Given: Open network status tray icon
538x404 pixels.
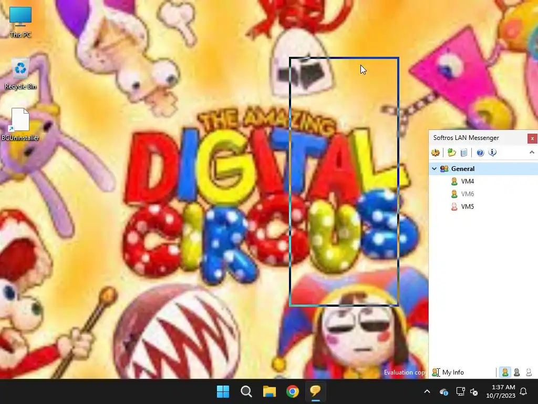Looking at the screenshot, I should pos(460,391).
